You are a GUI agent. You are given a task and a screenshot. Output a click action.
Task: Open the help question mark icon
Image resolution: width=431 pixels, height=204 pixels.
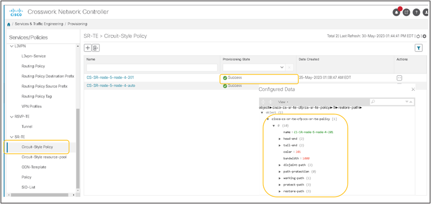pyautogui.click(x=416, y=12)
